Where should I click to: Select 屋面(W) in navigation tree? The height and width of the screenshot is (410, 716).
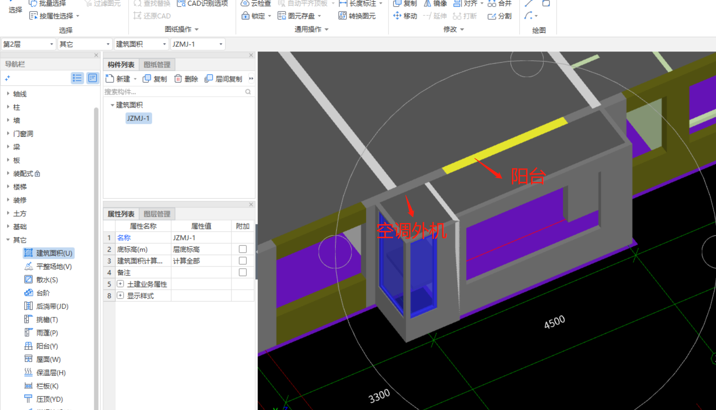[x=42, y=359]
